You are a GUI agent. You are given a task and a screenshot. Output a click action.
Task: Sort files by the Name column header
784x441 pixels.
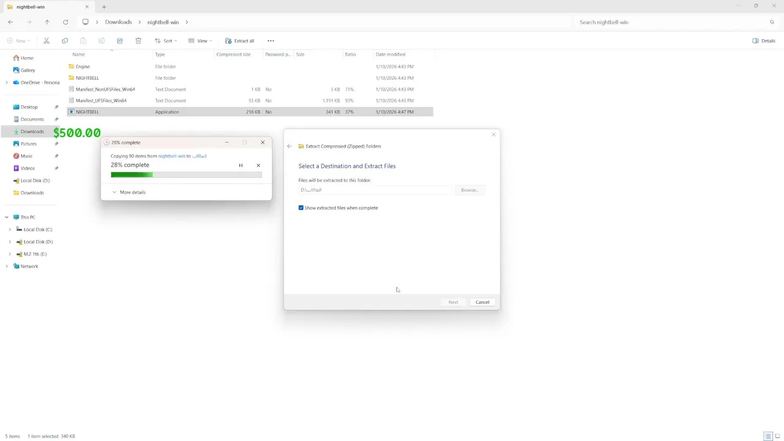click(78, 55)
